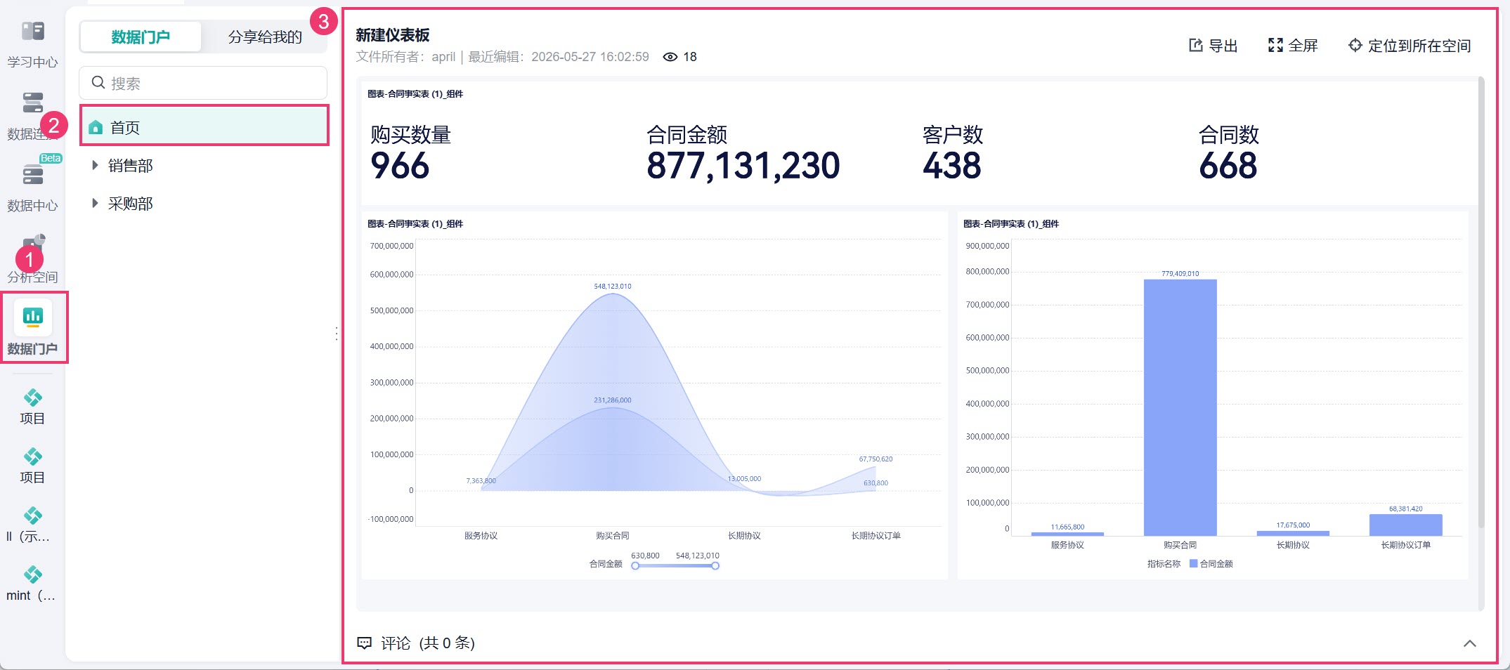Open the second 项目 sidebar icon
The height and width of the screenshot is (670, 1510).
point(32,457)
